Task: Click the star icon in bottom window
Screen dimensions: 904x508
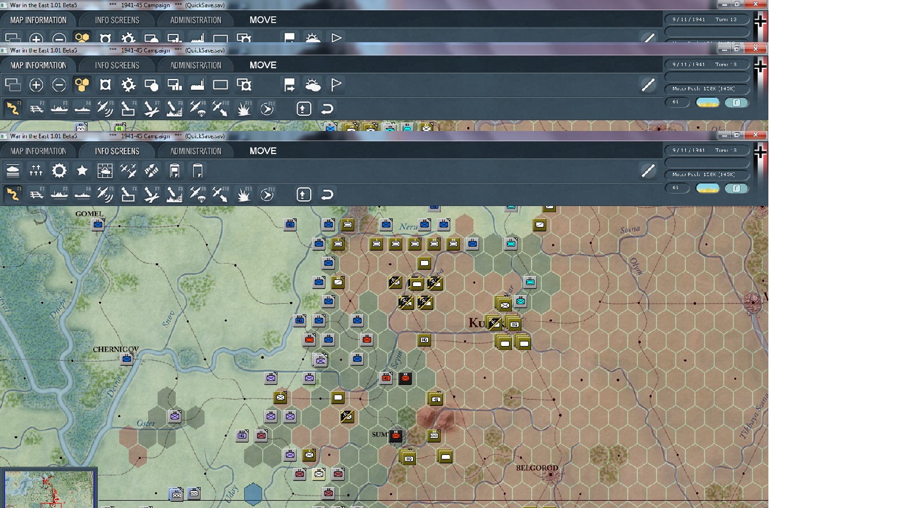Action: point(82,170)
